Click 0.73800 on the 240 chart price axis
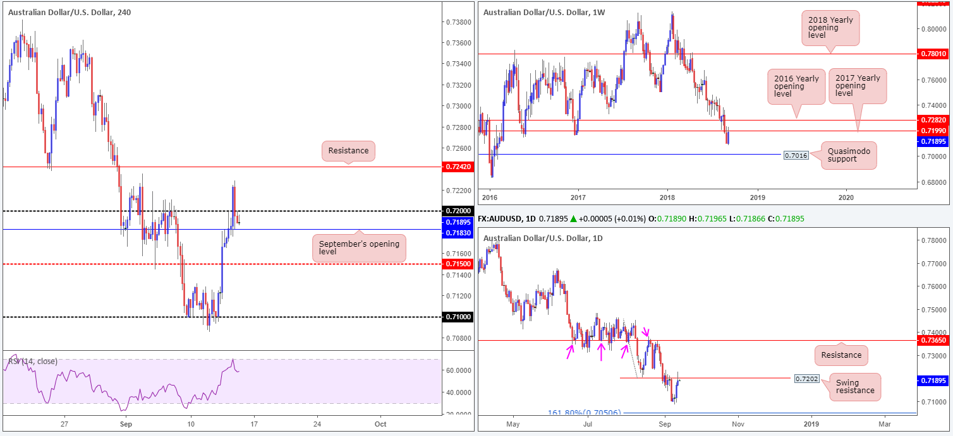The height and width of the screenshot is (436, 953). click(x=459, y=22)
